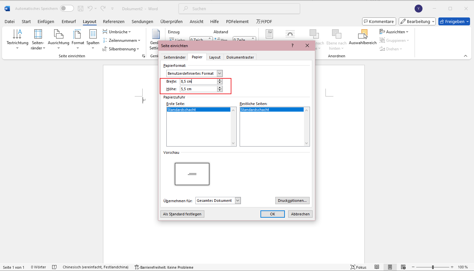Viewport: 474px width, 271px height.
Task: Open the Seitenränder margins gallery
Action: (38, 39)
